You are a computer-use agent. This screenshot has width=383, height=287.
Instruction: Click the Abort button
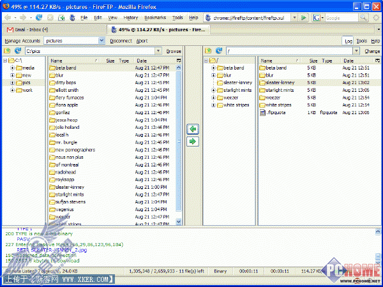pyautogui.click(x=142, y=41)
